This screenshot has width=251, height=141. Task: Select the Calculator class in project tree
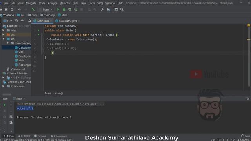click(x=23, y=47)
